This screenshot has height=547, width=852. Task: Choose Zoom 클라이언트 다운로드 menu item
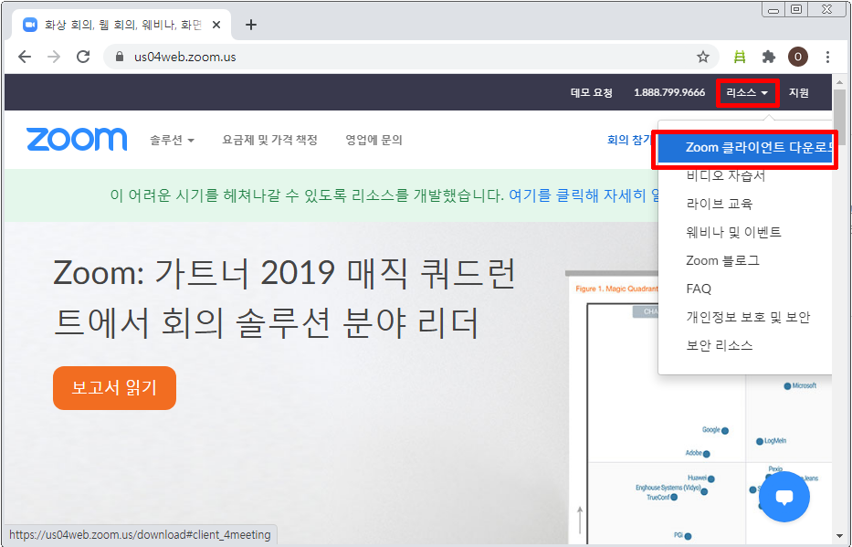[x=745, y=147]
